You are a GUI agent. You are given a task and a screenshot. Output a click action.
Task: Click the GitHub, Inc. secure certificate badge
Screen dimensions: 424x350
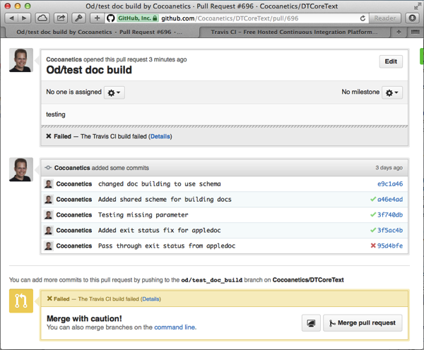pyautogui.click(x=137, y=18)
